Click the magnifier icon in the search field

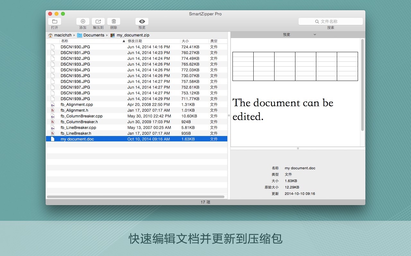(317, 21)
